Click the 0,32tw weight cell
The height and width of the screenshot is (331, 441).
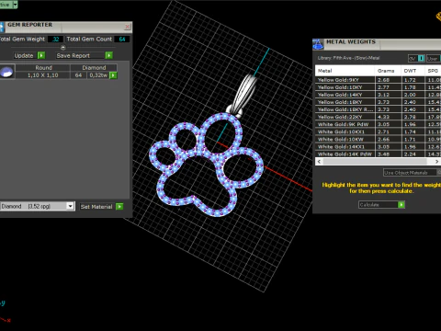click(x=98, y=75)
